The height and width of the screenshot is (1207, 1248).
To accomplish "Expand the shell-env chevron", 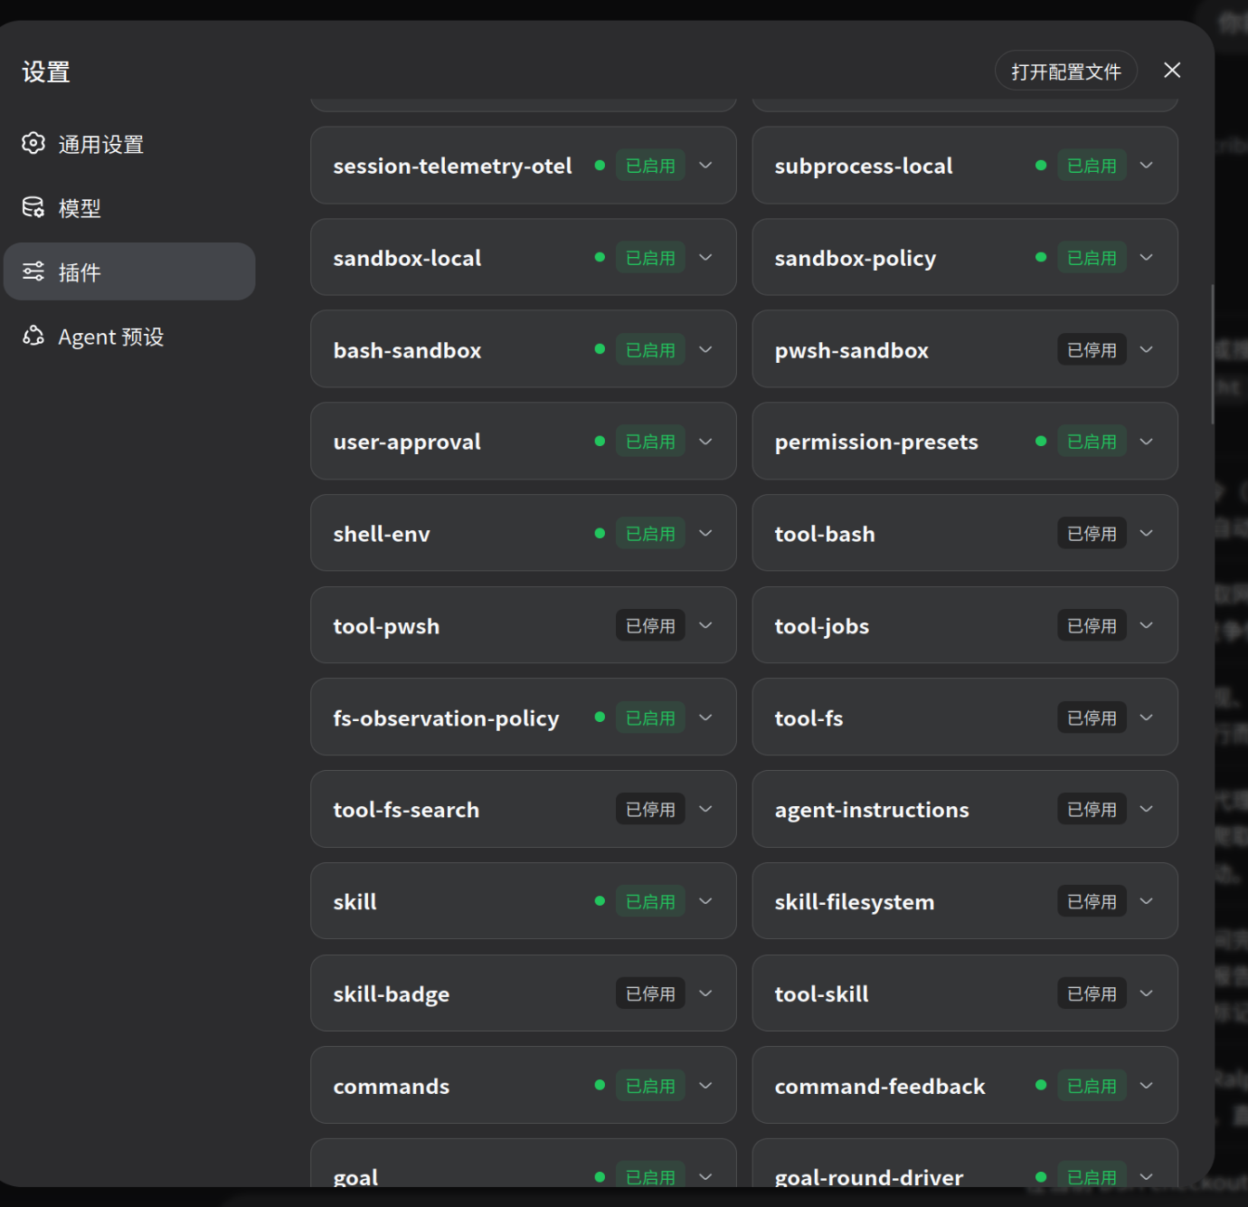I will pyautogui.click(x=706, y=534).
